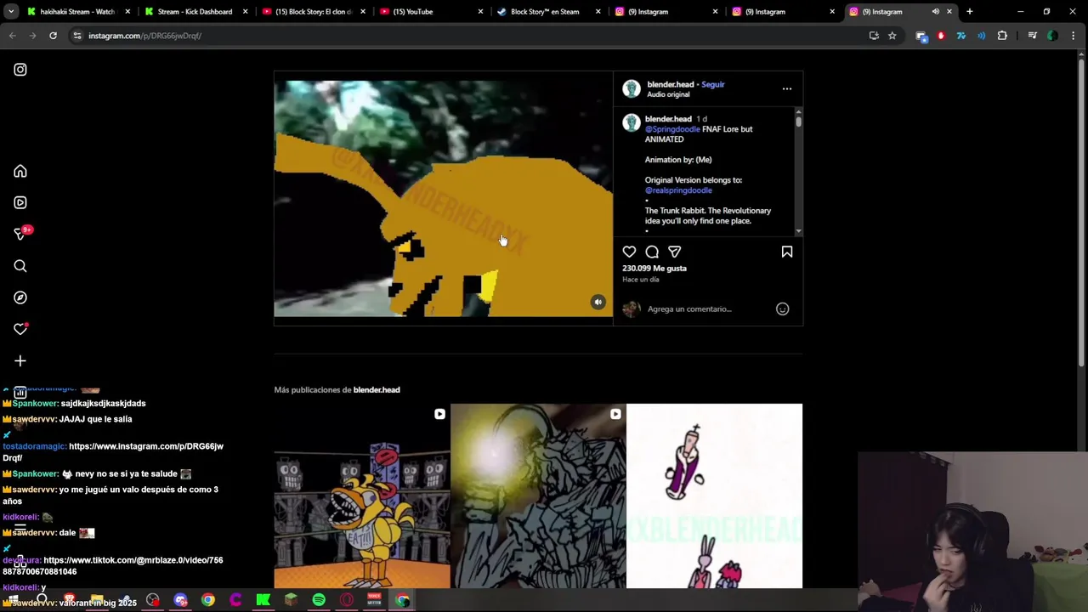View site information icon in address bar
Screen dimensions: 1088x612
76,36
